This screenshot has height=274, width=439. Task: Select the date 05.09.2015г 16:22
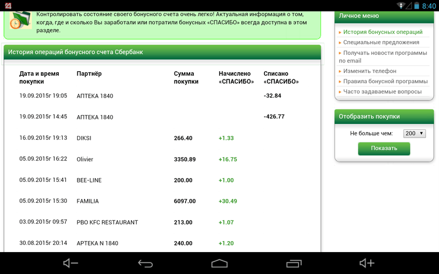pos(43,159)
